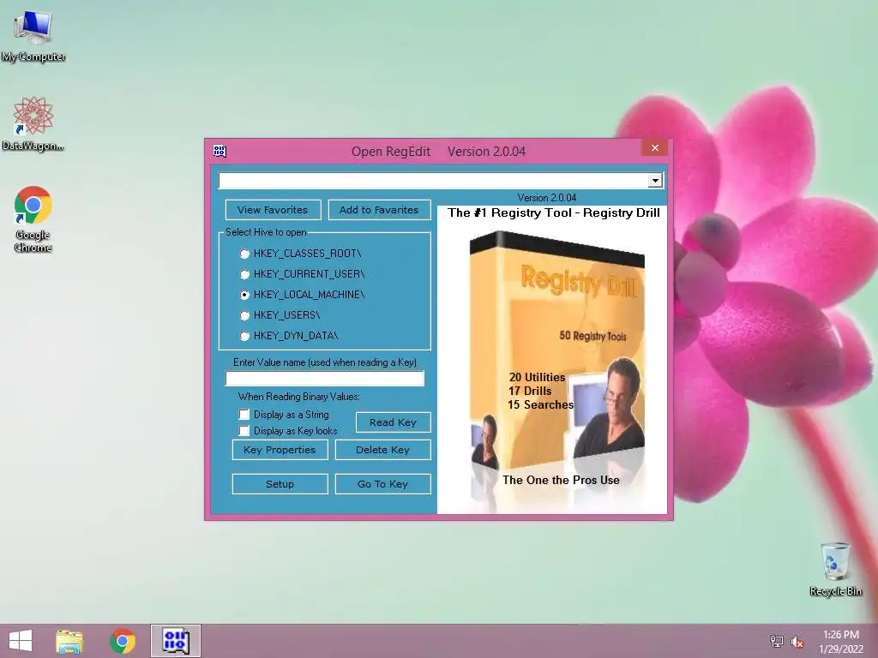Open the DataWagon desktop shortcut
This screenshot has width=878, height=658.
click(33, 123)
